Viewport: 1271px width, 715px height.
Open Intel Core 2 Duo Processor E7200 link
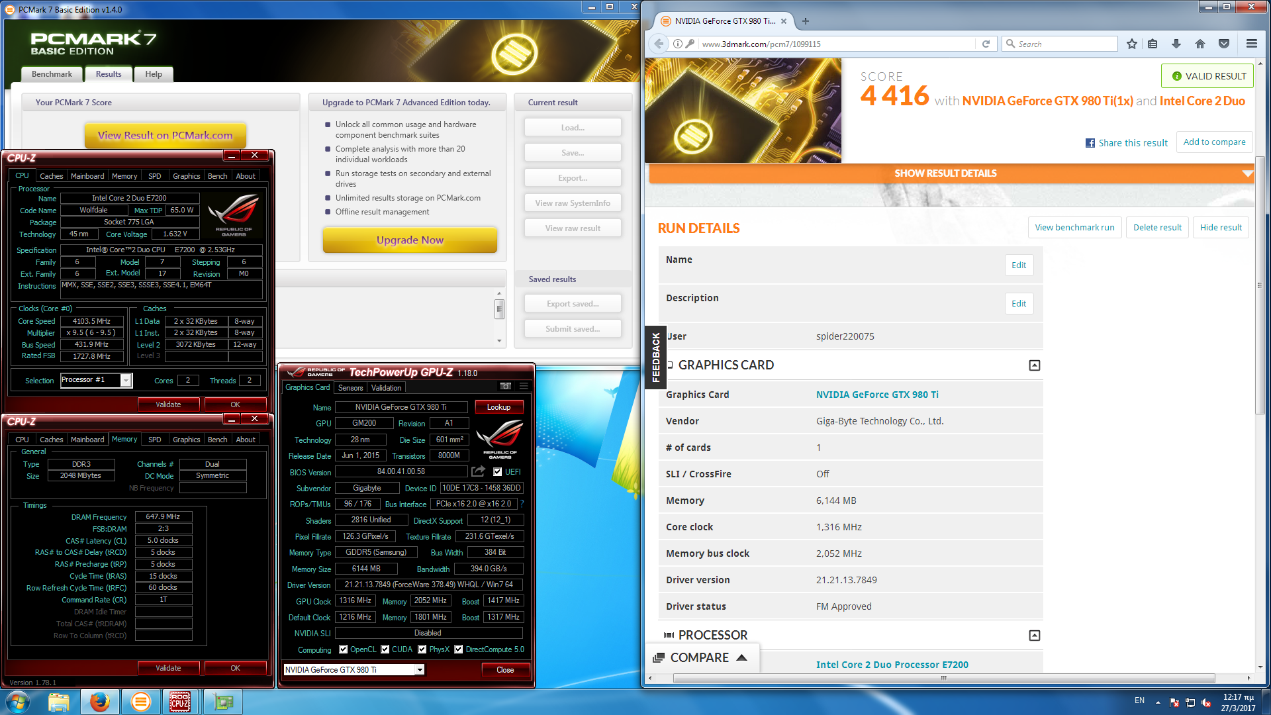click(x=892, y=665)
